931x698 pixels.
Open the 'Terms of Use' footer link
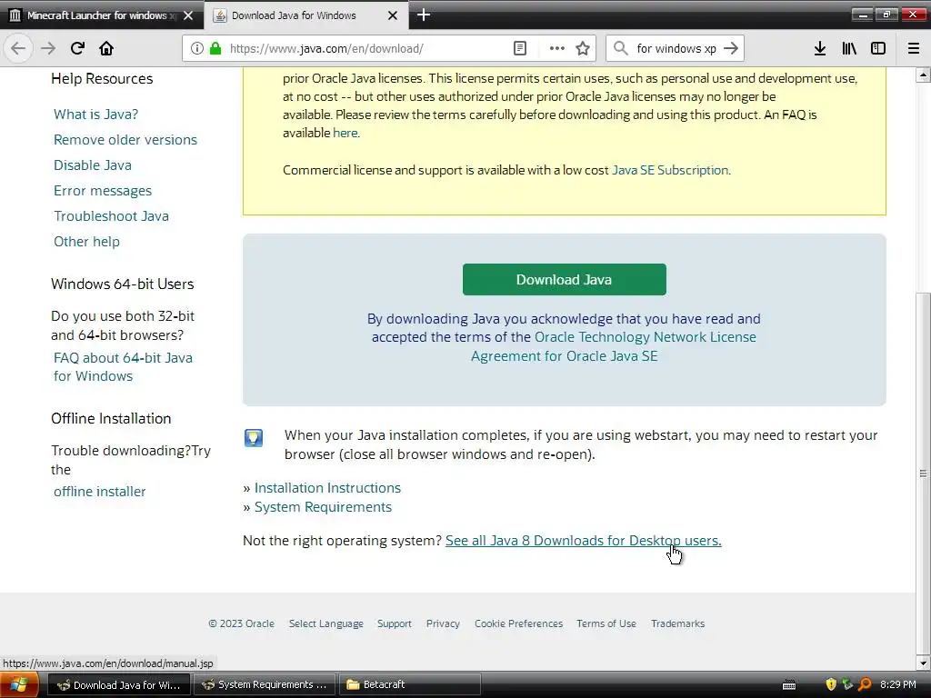click(606, 623)
